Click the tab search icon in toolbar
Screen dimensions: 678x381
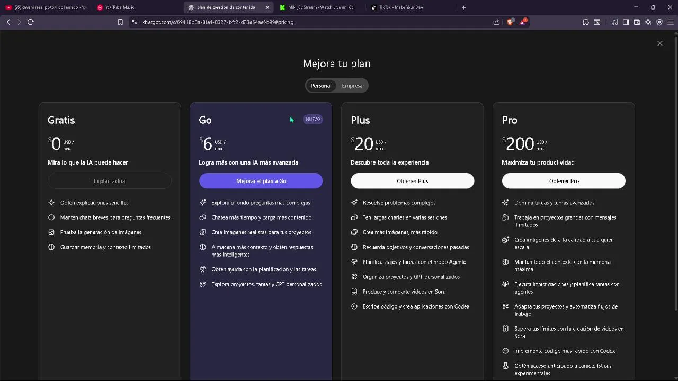point(597,22)
